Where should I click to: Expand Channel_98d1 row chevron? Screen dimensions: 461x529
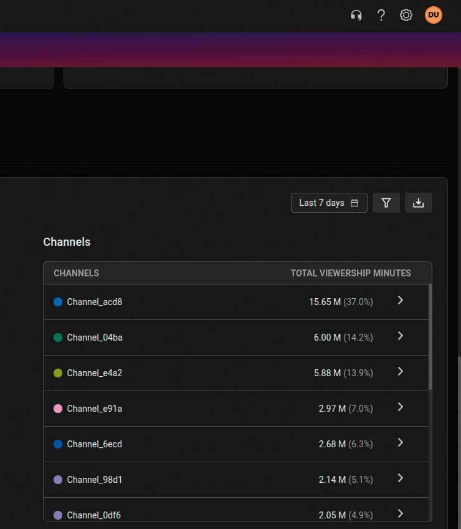[x=401, y=478]
